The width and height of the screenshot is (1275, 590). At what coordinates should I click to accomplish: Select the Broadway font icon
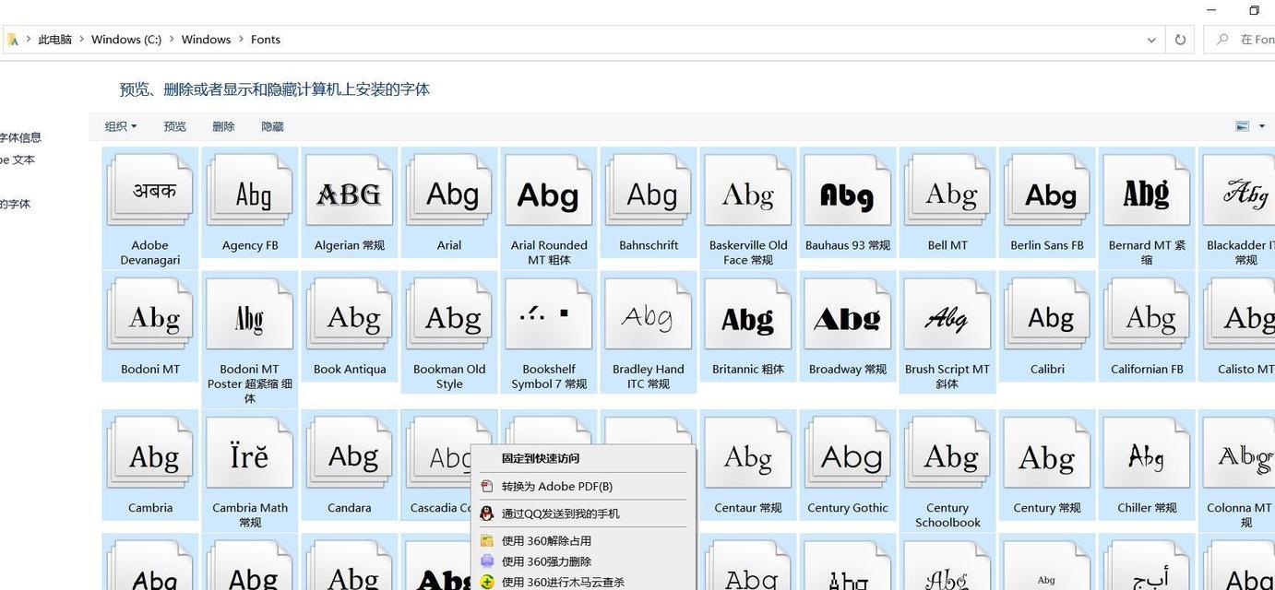pyautogui.click(x=848, y=314)
